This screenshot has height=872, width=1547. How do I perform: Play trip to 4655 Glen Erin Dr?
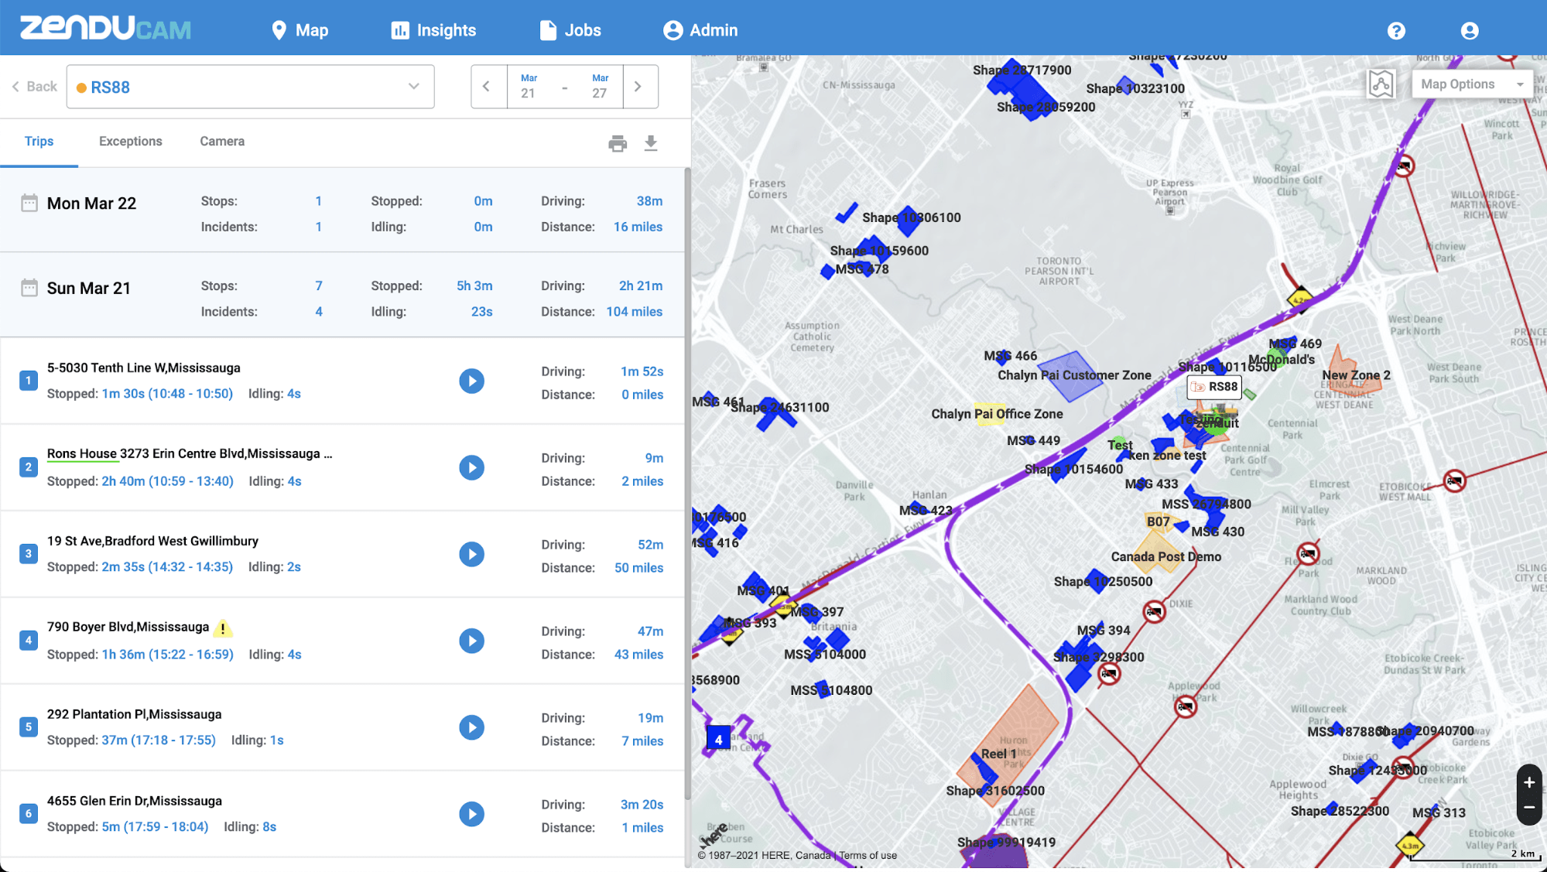click(x=471, y=814)
